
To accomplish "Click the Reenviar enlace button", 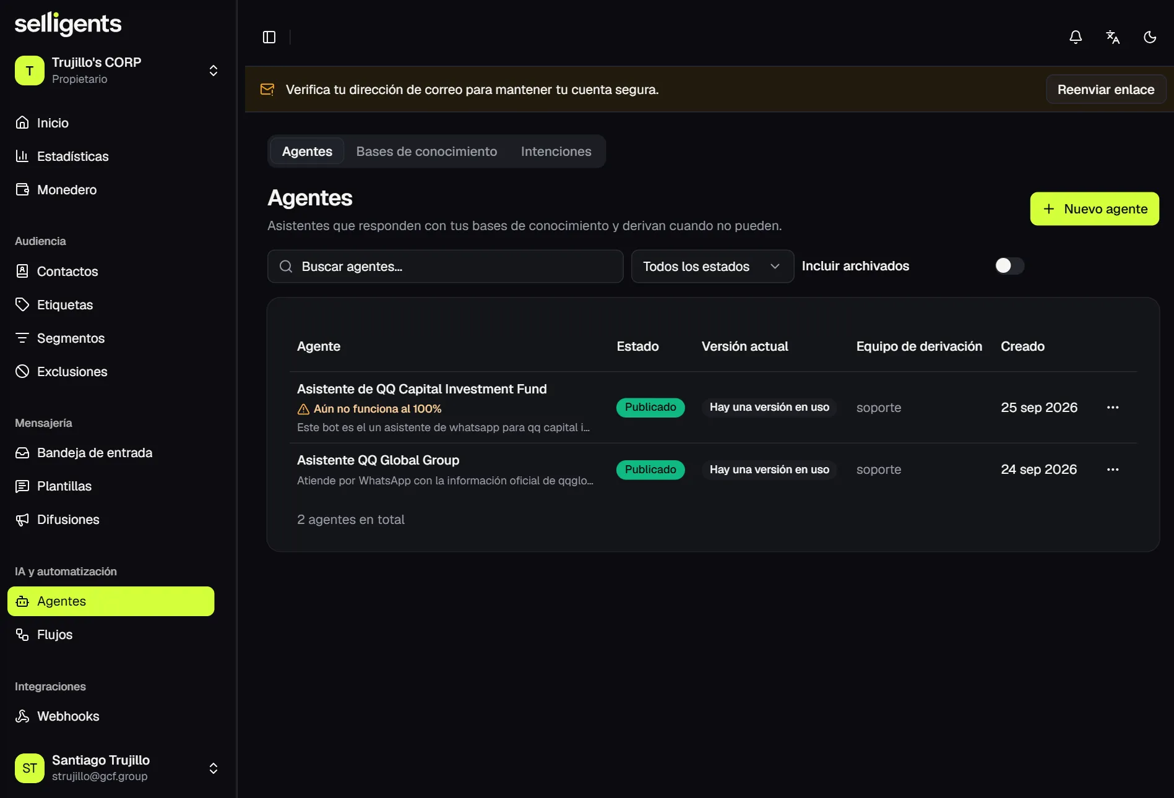I will (1106, 90).
